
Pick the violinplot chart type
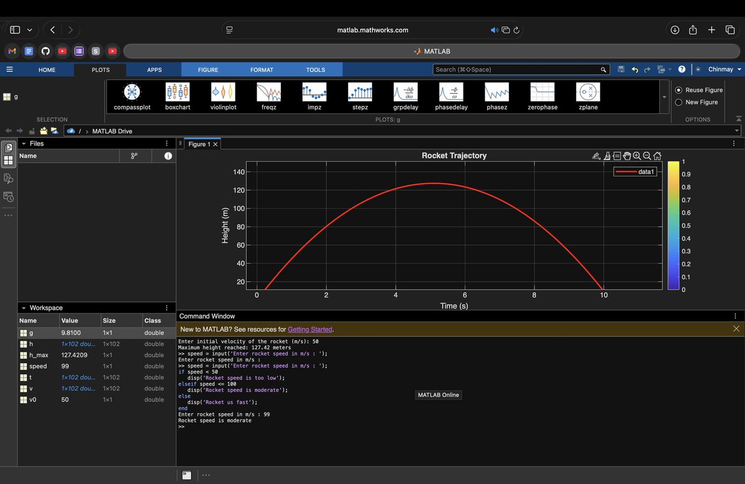coord(223,97)
